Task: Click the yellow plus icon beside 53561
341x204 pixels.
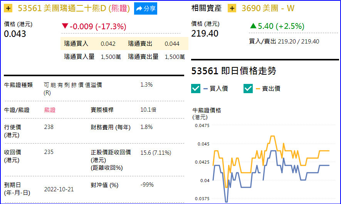Action: 9,8
